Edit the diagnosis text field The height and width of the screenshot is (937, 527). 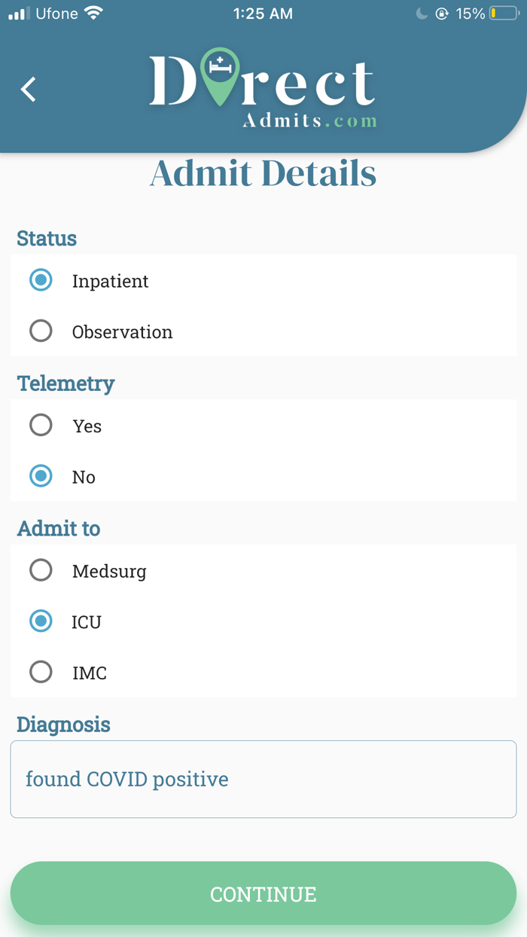pos(263,779)
